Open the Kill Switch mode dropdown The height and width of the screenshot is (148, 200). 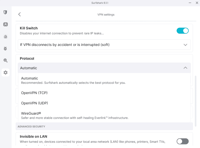click(x=104, y=45)
